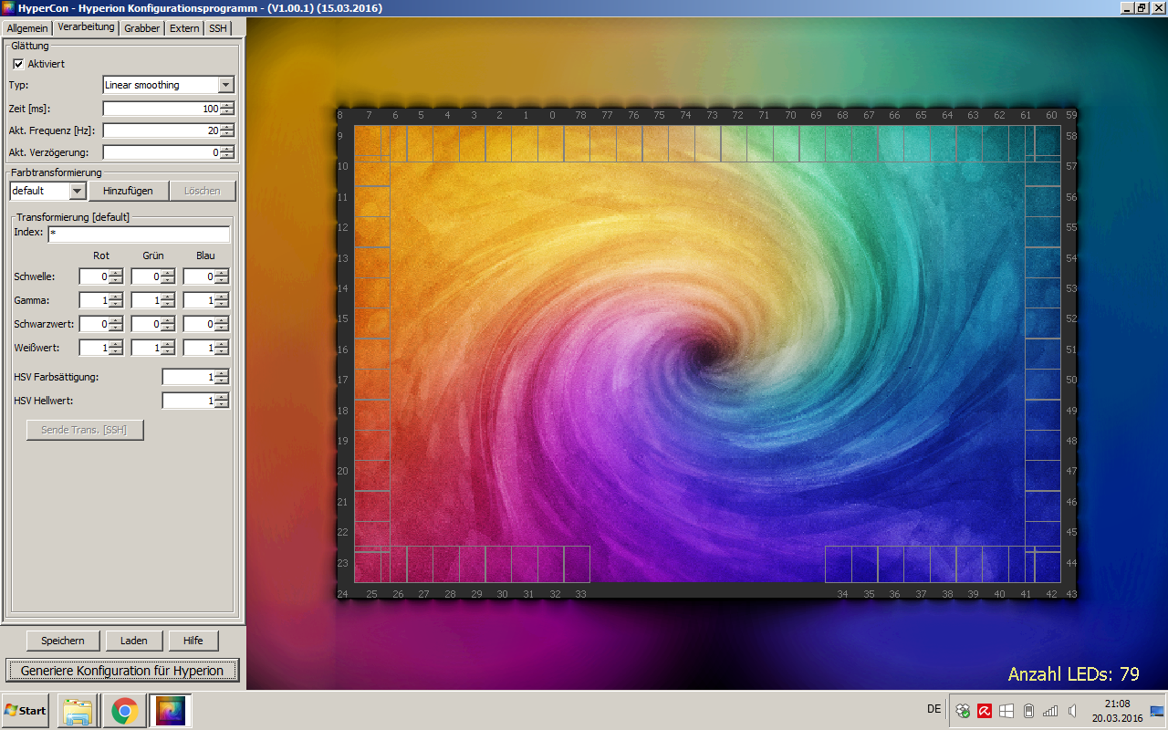Click the Speichern button
Viewport: 1168px width, 730px height.
(x=63, y=641)
